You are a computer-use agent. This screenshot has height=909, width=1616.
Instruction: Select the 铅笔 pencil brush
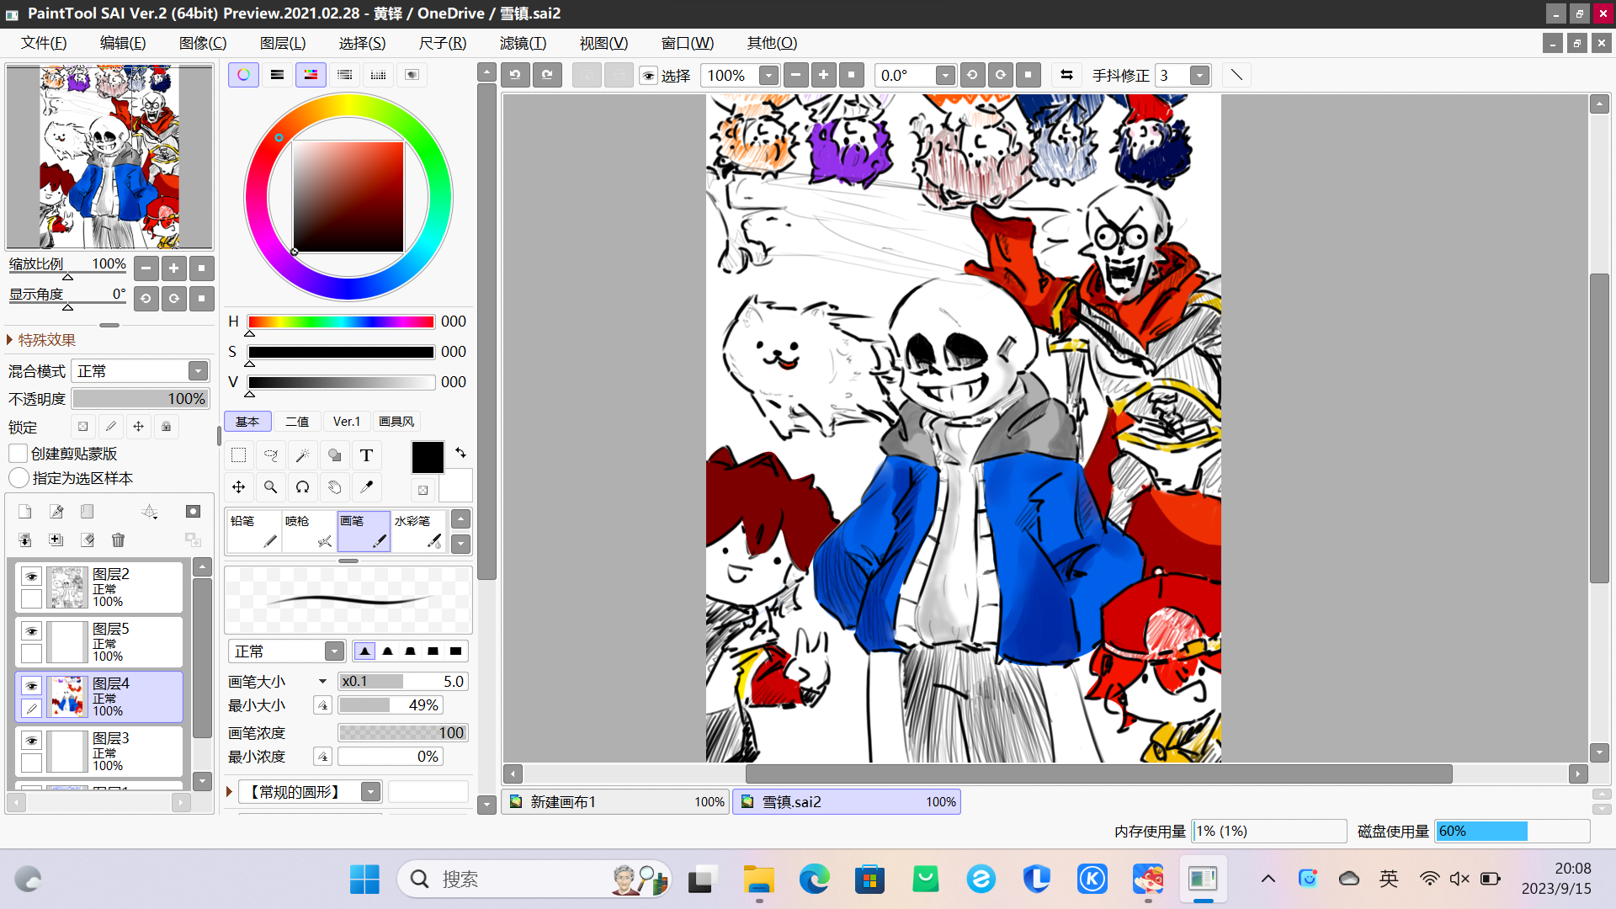(252, 531)
